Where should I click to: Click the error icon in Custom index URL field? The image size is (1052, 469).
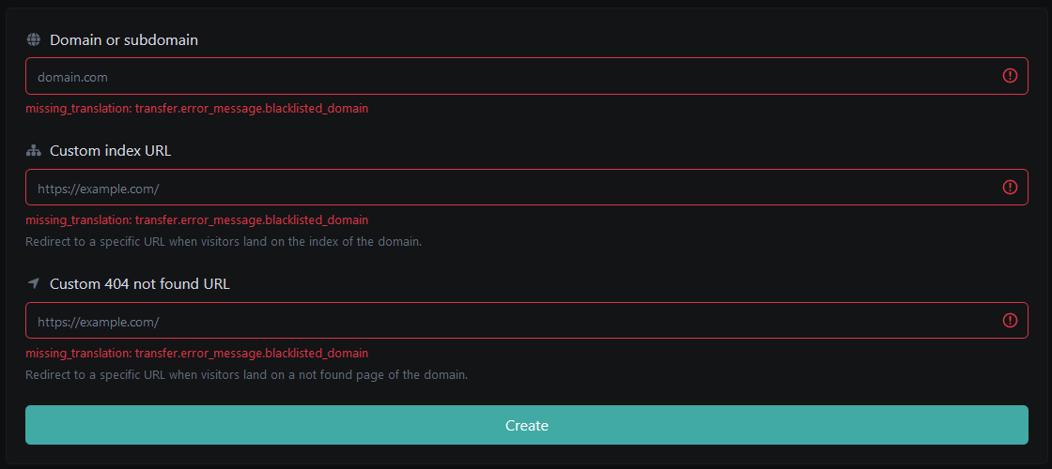[1010, 188]
